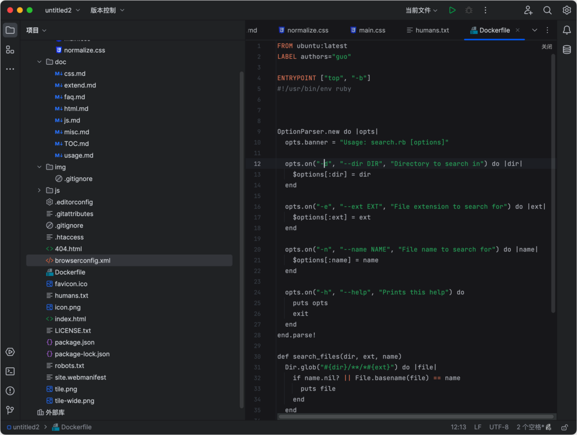
Task: Open the Git version control tool window
Action: tap(10, 410)
